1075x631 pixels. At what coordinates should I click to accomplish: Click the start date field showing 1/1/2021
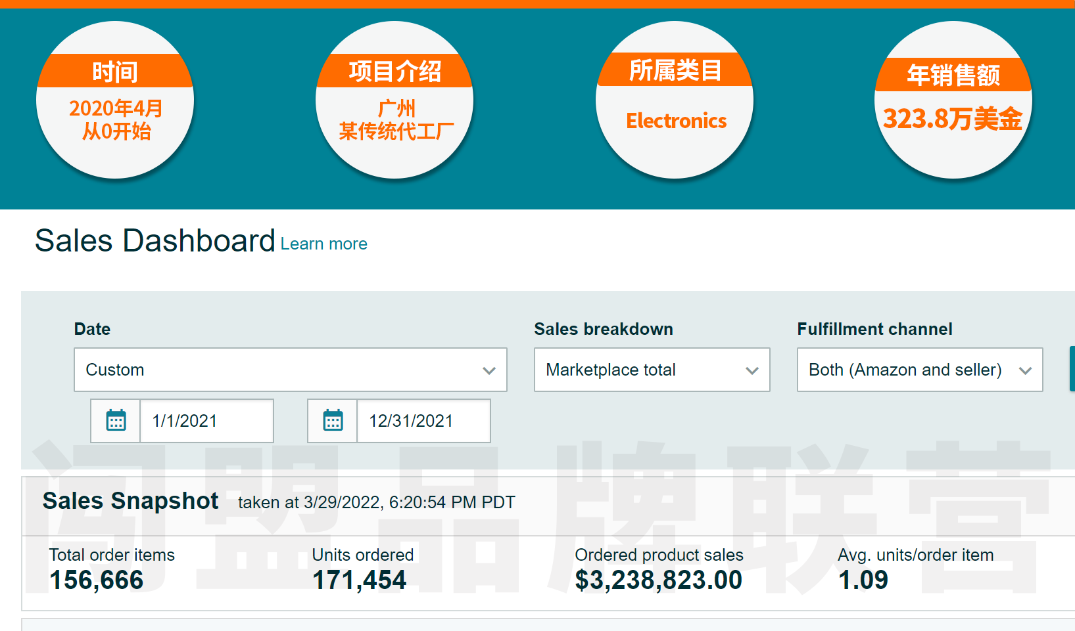tap(206, 421)
